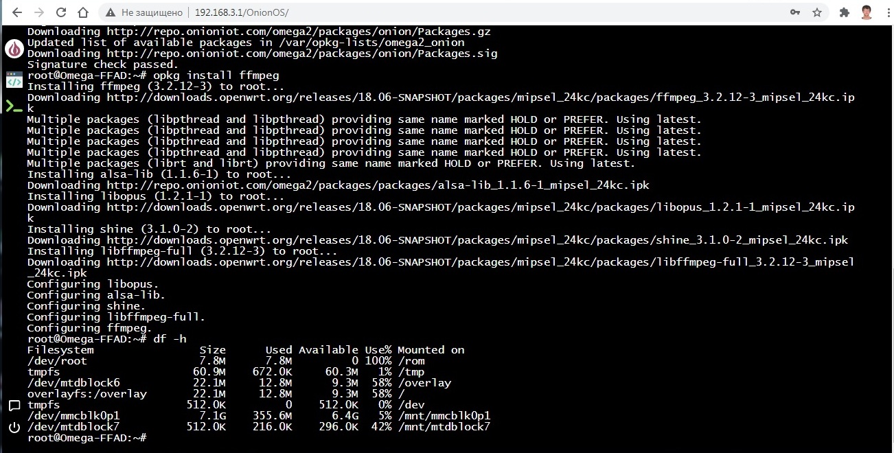Image resolution: width=894 pixels, height=453 pixels.
Task: Click 'Signature check passed.' line
Action: pyautogui.click(x=102, y=65)
